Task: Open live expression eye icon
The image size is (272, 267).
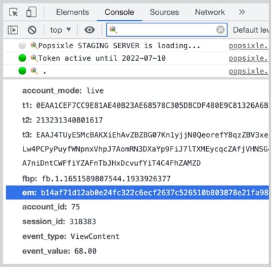Action: click(89, 29)
